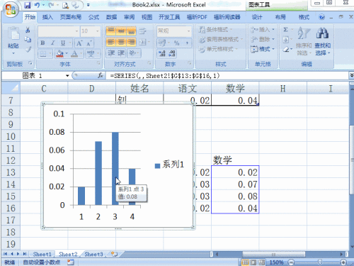The image size is (354, 266).
Task: Click the horizontal scrollbar thumb
Action: click(x=274, y=255)
